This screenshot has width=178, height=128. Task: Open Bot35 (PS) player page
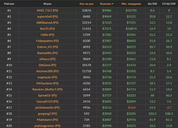coord(48,29)
